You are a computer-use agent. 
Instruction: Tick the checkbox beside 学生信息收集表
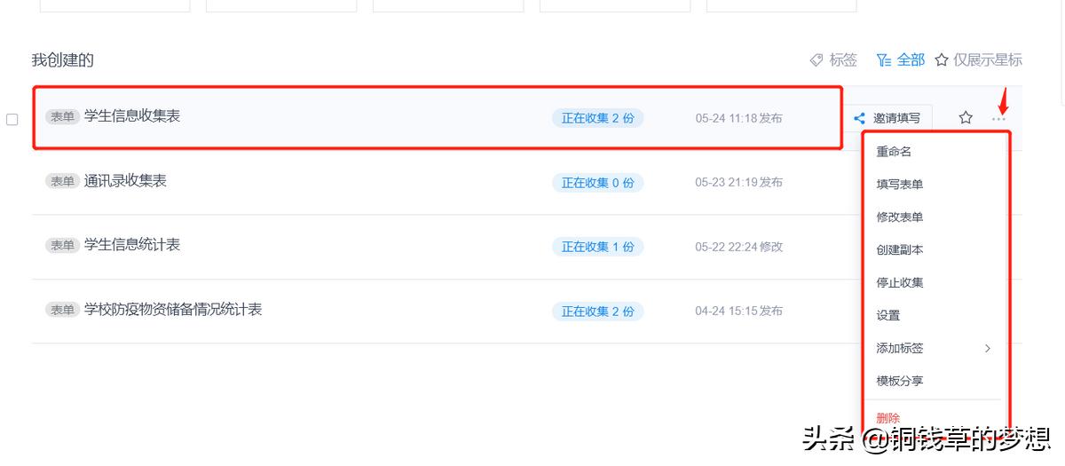[12, 119]
